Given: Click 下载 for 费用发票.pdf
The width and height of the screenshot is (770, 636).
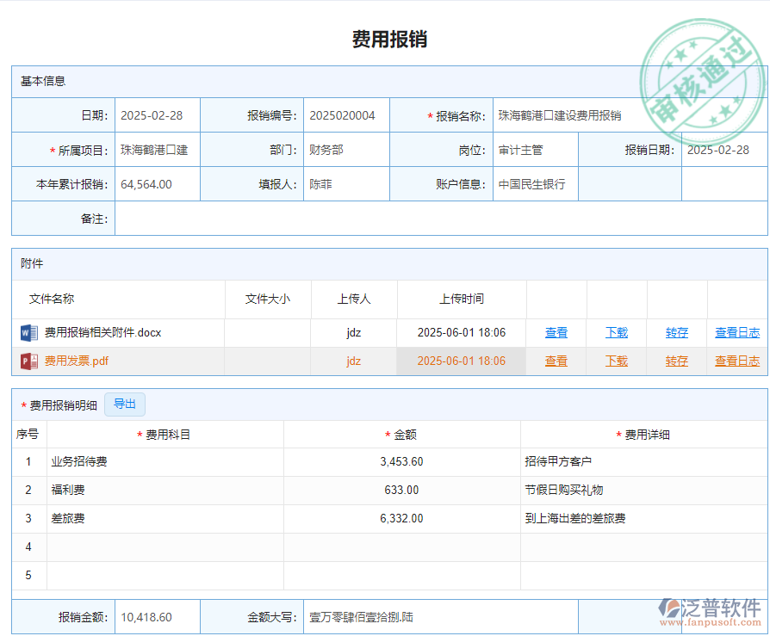Looking at the screenshot, I should (x=616, y=361).
